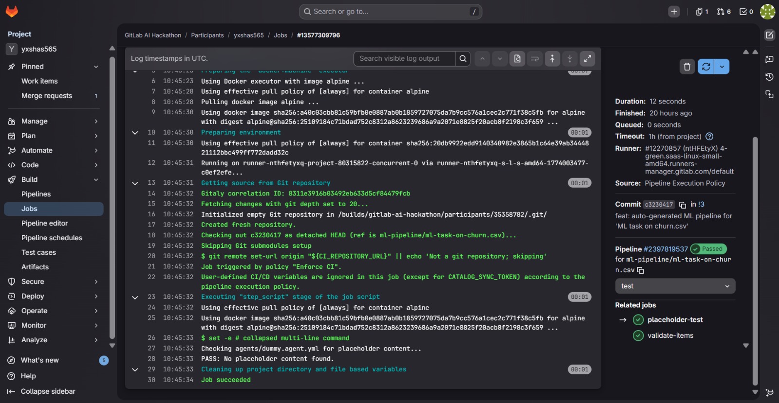779x403 pixels.
Task: Navigate to Participants breadcrumb
Action: pos(207,35)
